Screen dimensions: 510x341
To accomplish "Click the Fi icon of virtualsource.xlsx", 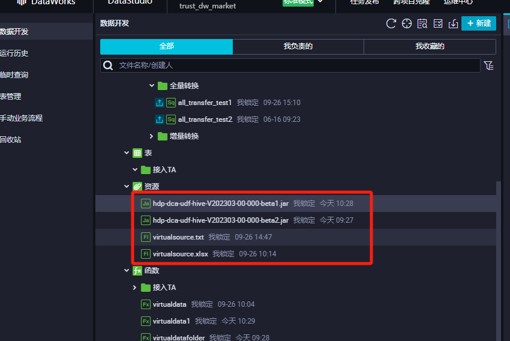I will coord(145,254).
